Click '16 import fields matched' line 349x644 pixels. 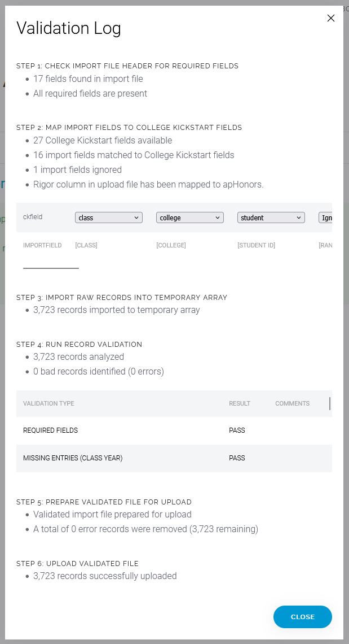tap(134, 155)
